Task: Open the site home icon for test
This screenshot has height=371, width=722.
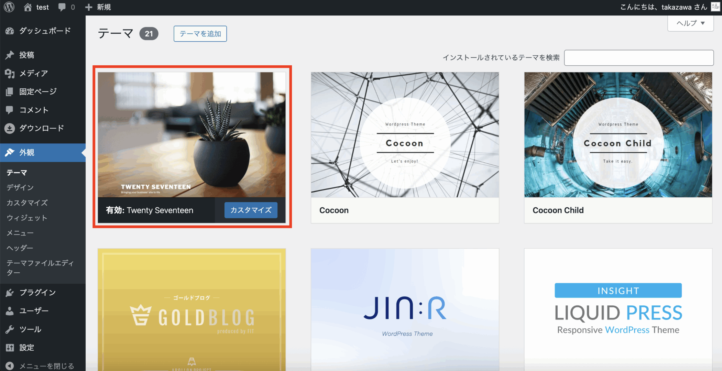Action: (28, 7)
